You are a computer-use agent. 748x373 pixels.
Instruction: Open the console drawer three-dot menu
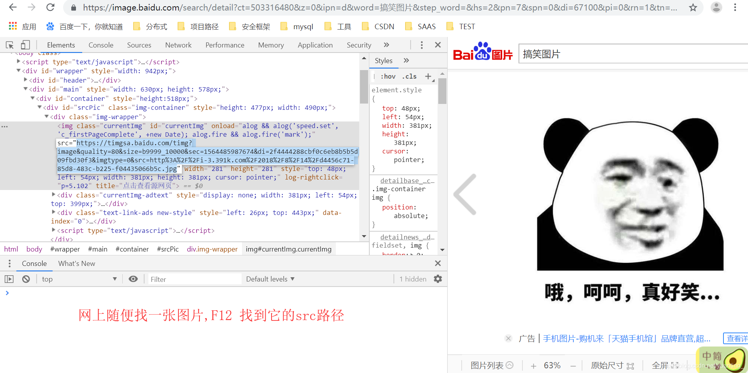[9, 264]
